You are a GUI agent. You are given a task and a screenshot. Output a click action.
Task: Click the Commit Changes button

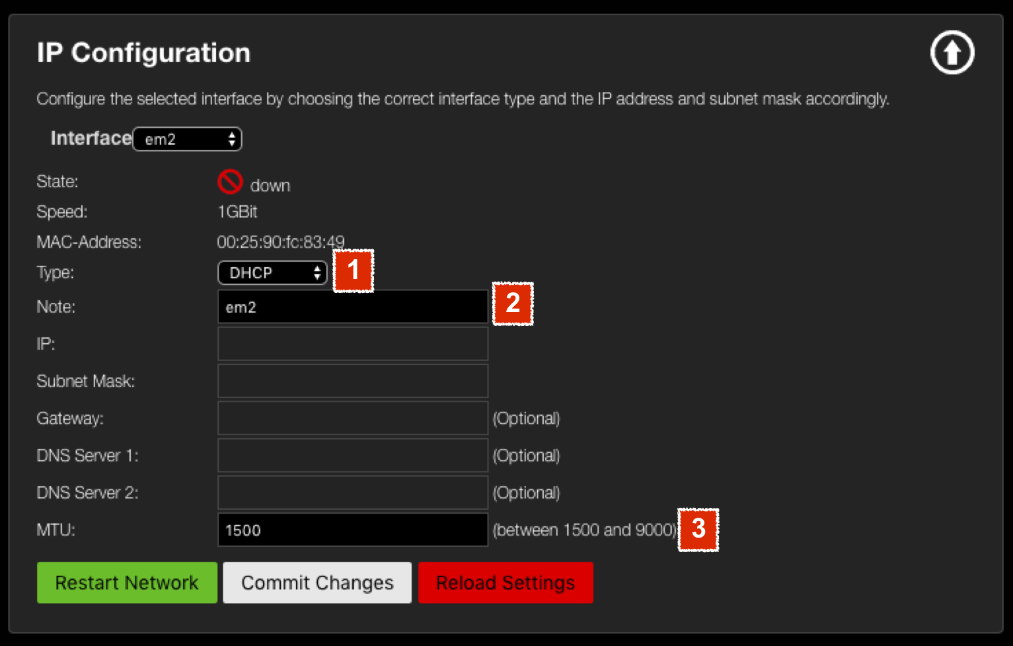[317, 583]
